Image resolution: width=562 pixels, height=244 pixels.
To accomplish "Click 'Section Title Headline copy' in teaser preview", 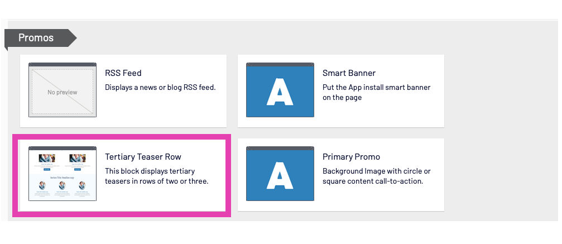I will pyautogui.click(x=62, y=177).
